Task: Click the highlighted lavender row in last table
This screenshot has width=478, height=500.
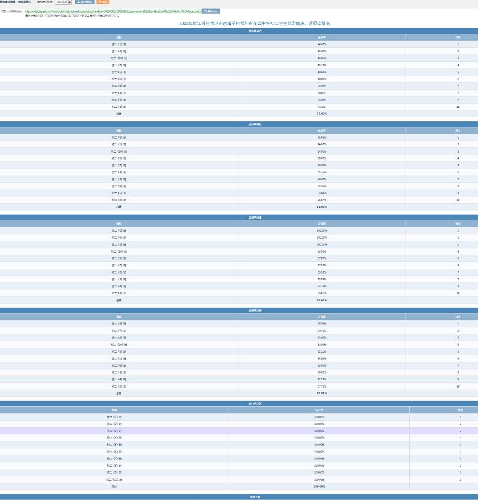Action: coord(239,431)
